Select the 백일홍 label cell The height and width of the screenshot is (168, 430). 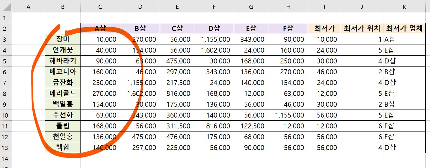62,104
